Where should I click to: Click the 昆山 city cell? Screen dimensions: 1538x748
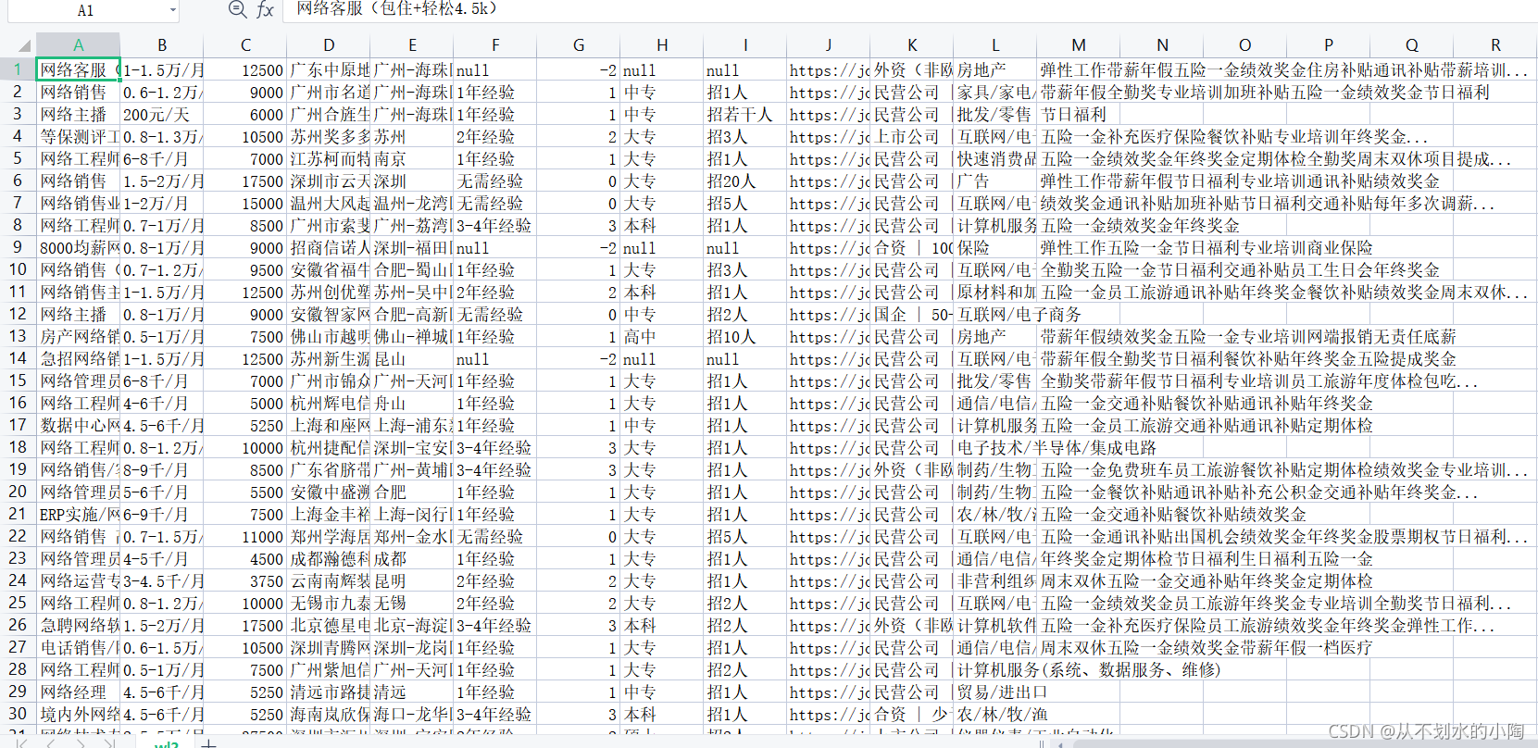412,358
